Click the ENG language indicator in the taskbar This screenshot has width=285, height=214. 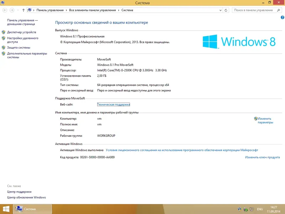260,209
